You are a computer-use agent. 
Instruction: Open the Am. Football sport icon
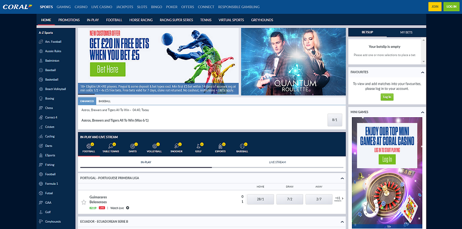(x=41, y=42)
